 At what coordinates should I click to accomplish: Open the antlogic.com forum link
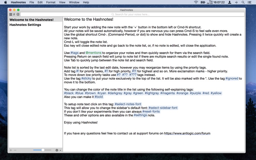pos(187,133)
